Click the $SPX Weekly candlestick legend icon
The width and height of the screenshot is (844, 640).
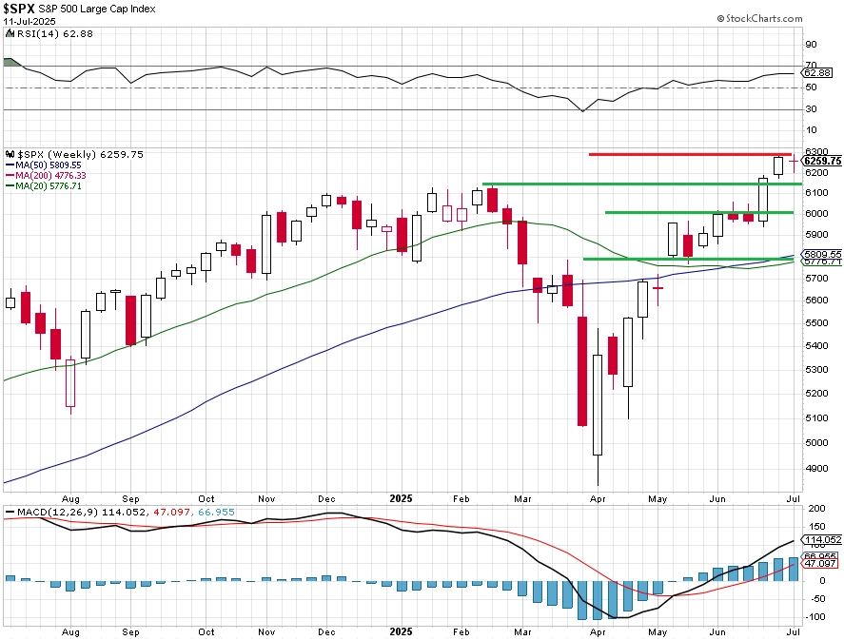(x=10, y=154)
